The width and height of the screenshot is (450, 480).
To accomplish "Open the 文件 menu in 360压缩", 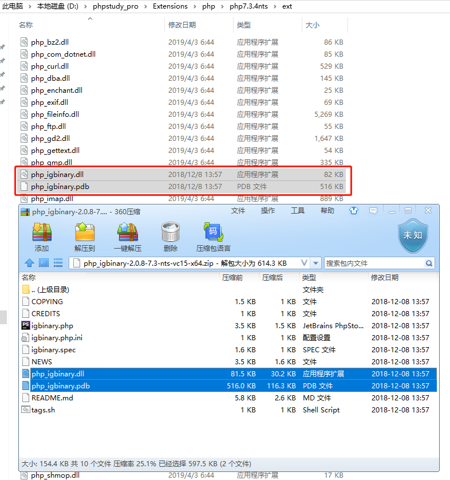I will pos(238,211).
